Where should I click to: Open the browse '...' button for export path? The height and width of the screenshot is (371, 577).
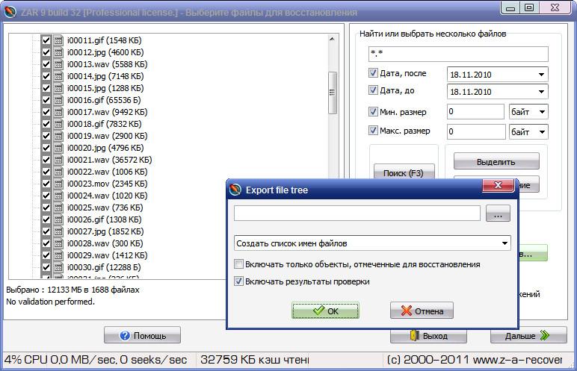click(498, 213)
